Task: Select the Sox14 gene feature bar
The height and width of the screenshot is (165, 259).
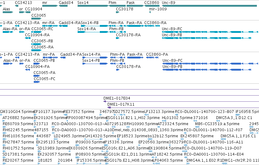Action: [93, 6]
